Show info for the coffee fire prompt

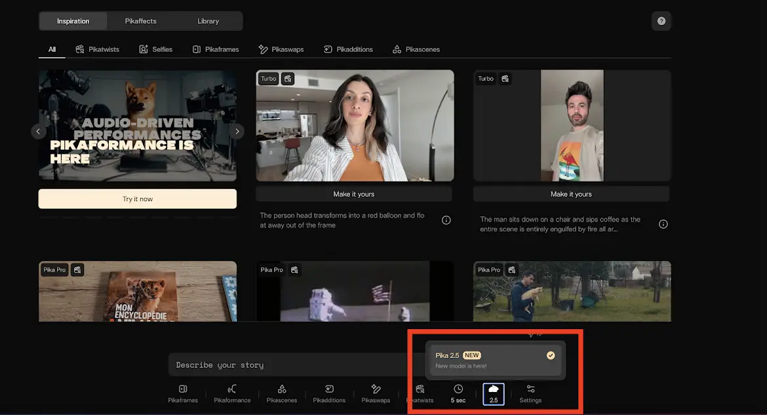[663, 224]
